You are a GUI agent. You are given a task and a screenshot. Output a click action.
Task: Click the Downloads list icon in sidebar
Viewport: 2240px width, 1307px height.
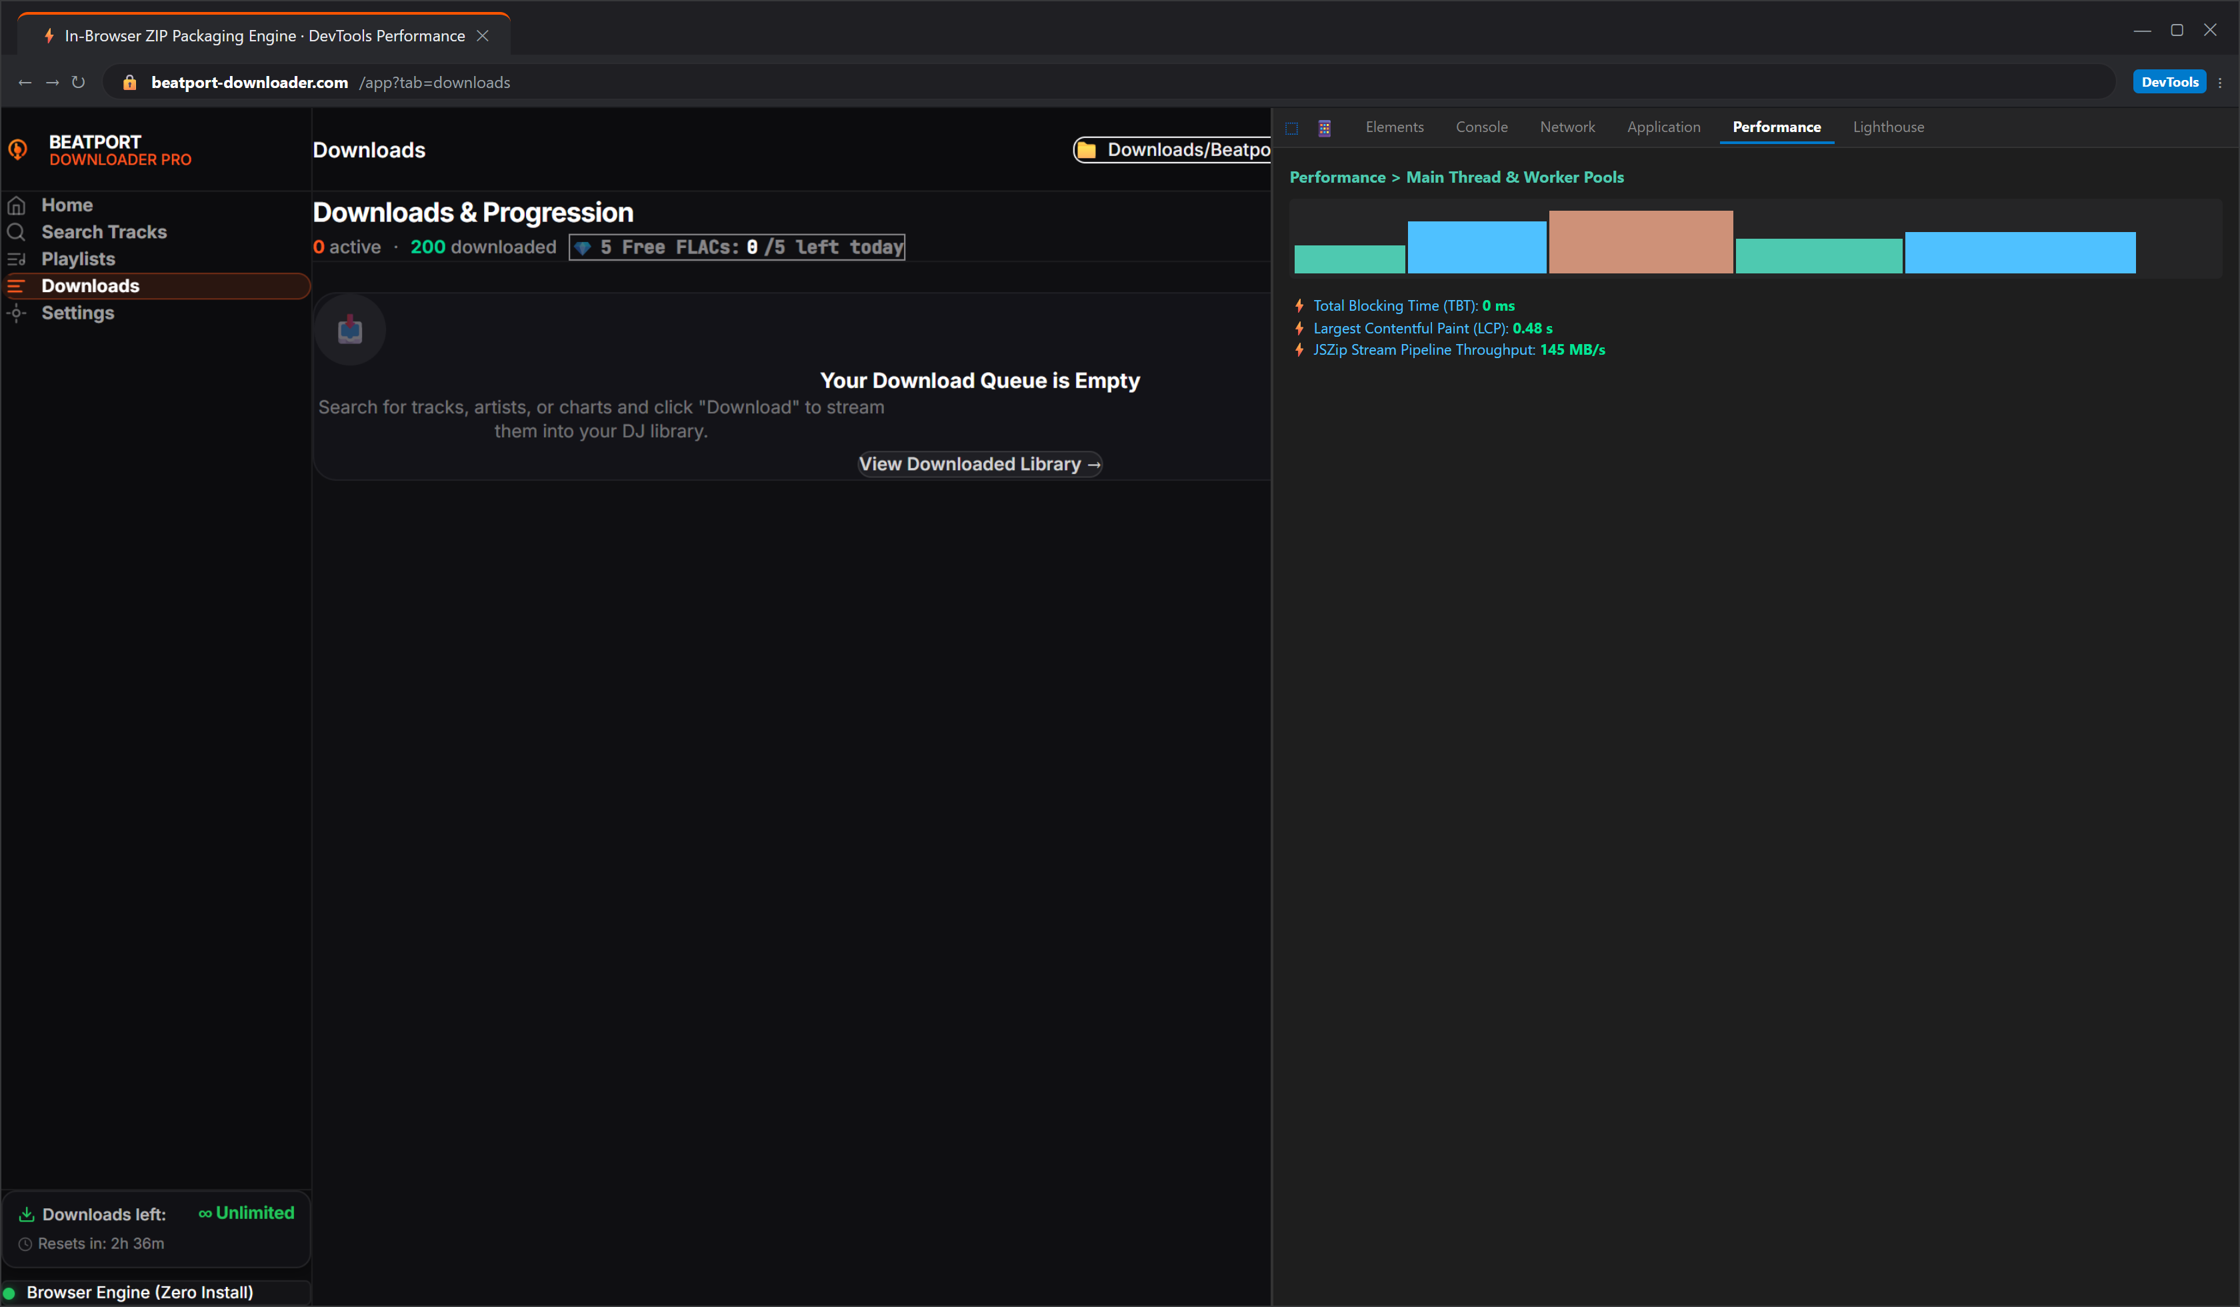[16, 286]
